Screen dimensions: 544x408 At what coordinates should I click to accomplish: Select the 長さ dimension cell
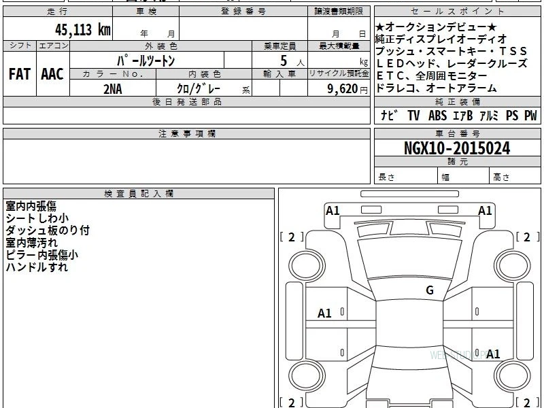[x=406, y=177]
